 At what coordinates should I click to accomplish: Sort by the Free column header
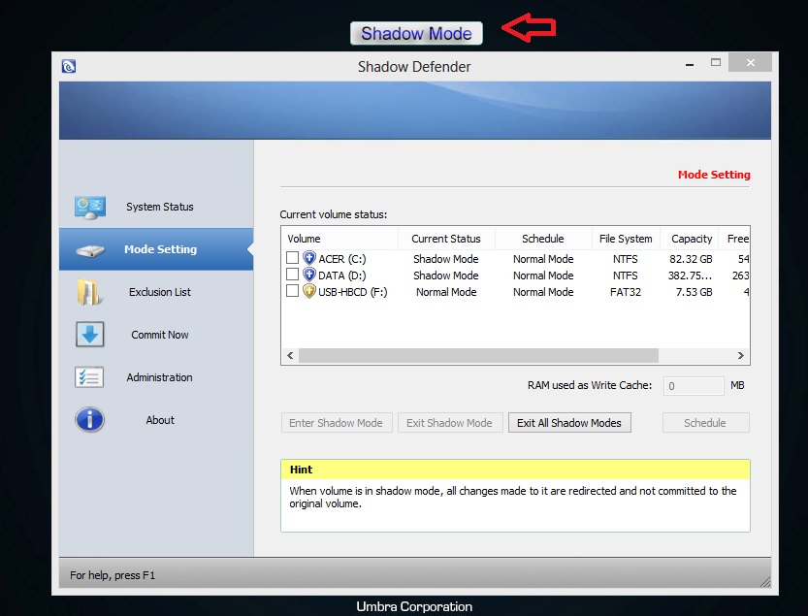click(x=733, y=239)
